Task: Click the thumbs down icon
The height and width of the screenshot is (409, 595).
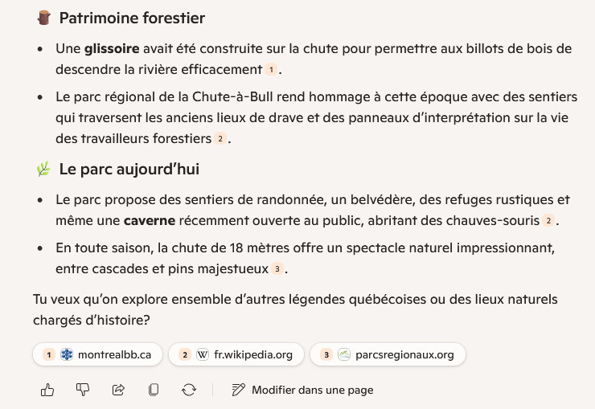Action: click(x=83, y=390)
